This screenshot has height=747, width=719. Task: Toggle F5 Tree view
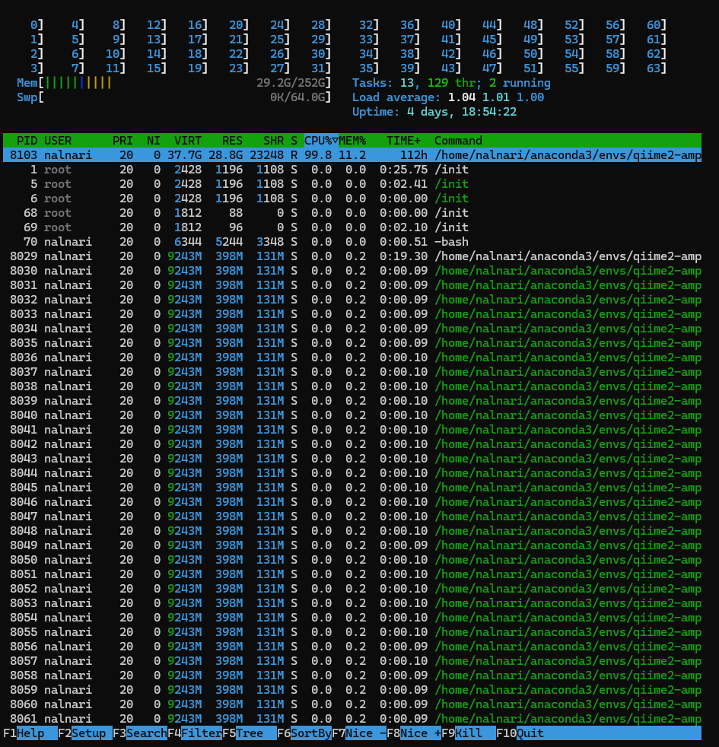[248, 733]
